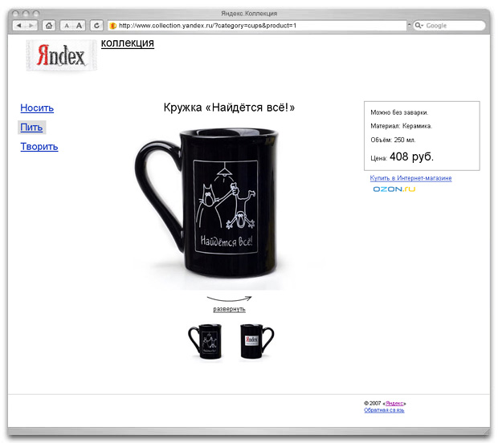Click inside the URL address field
The height and width of the screenshot is (443, 498).
tap(257, 26)
